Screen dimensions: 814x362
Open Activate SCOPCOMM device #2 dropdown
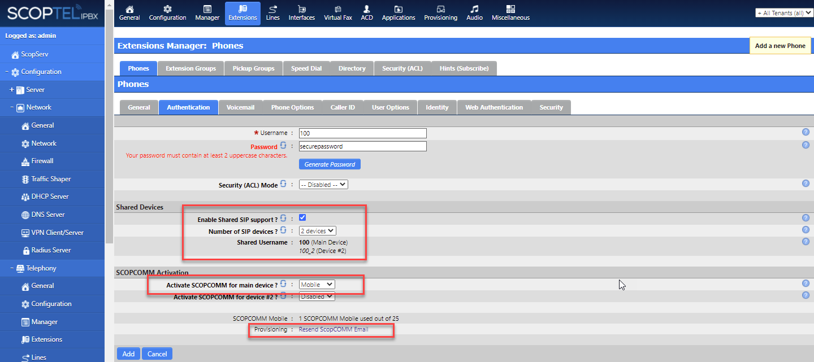(317, 296)
